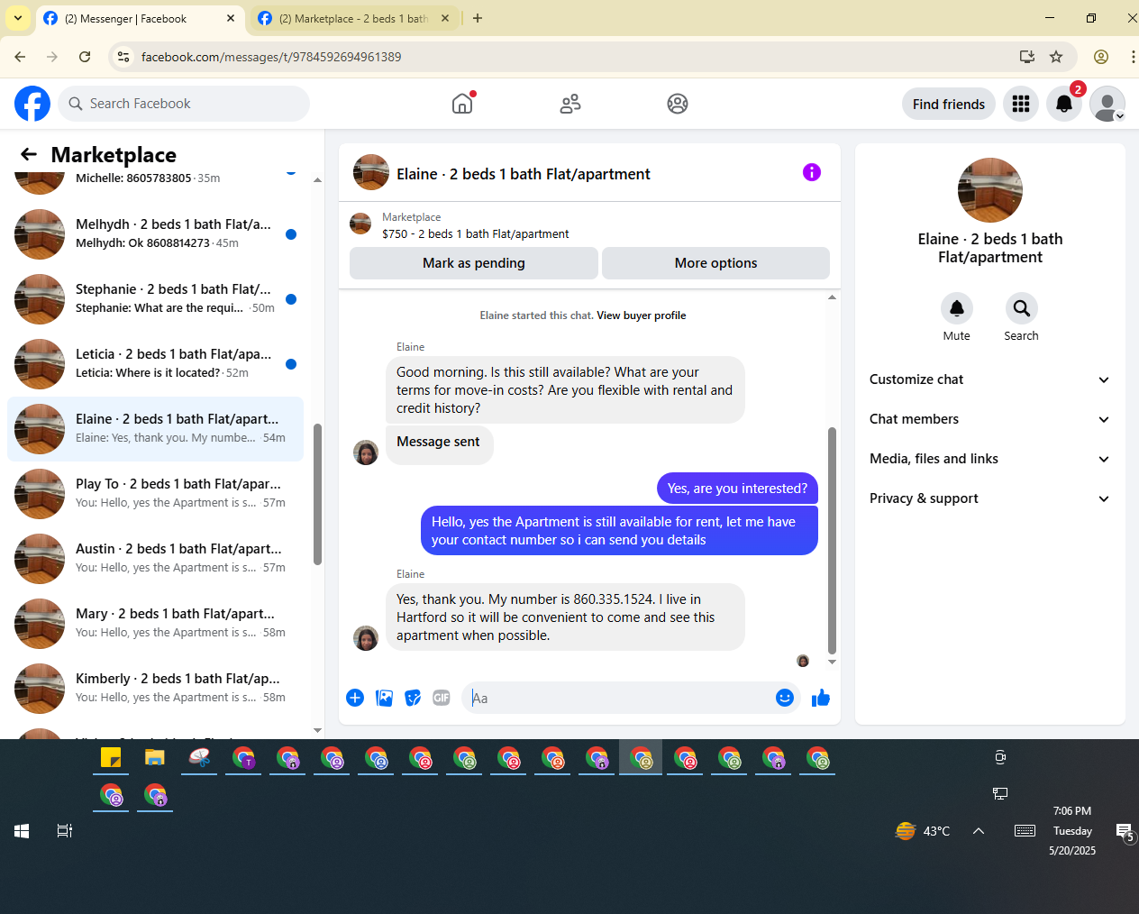This screenshot has width=1139, height=914.
Task: Expand Chat members section
Action: pos(989,419)
